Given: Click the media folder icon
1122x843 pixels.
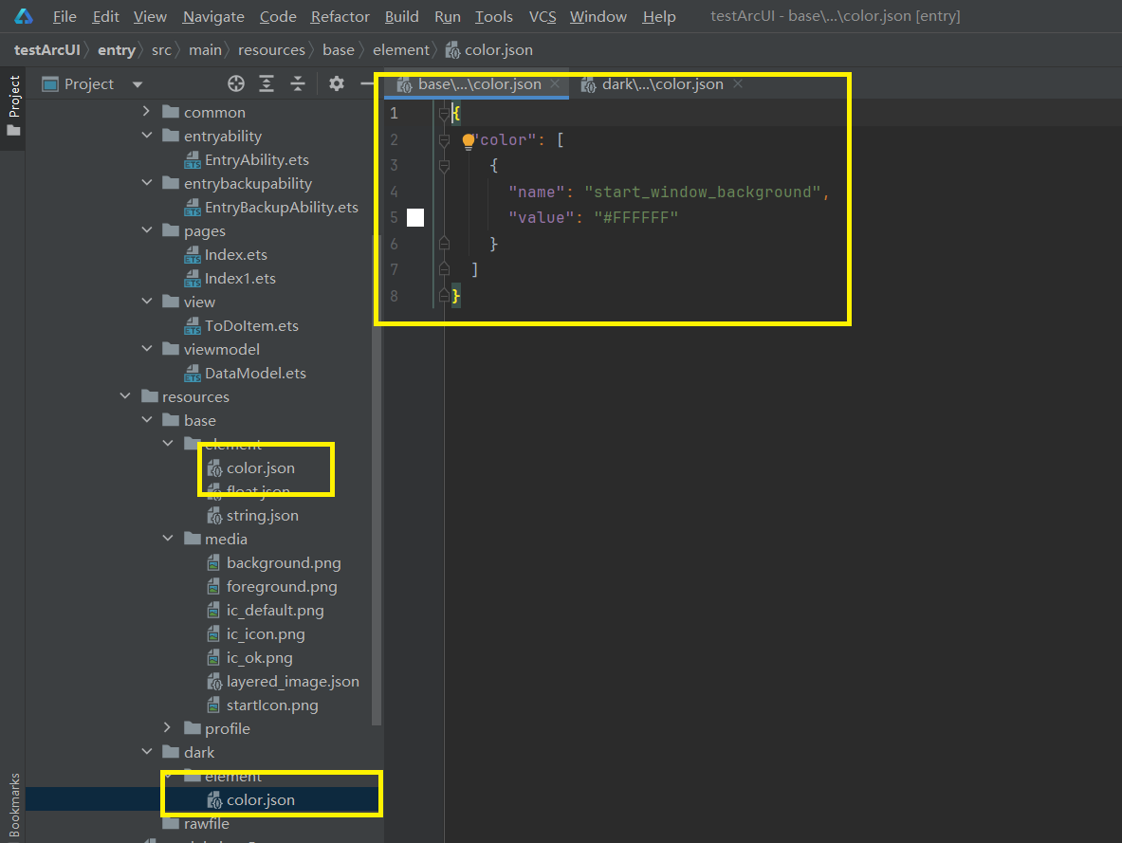Looking at the screenshot, I should tap(192, 539).
